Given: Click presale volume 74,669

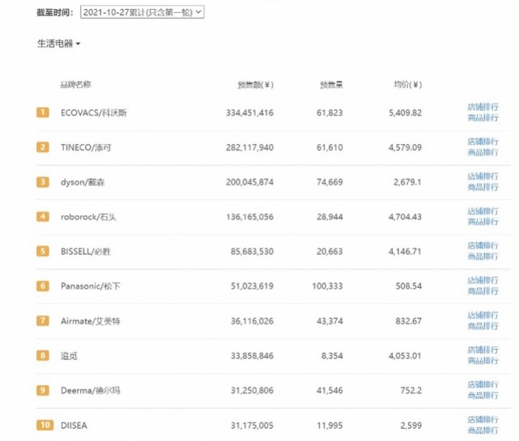Looking at the screenshot, I should (x=330, y=182).
